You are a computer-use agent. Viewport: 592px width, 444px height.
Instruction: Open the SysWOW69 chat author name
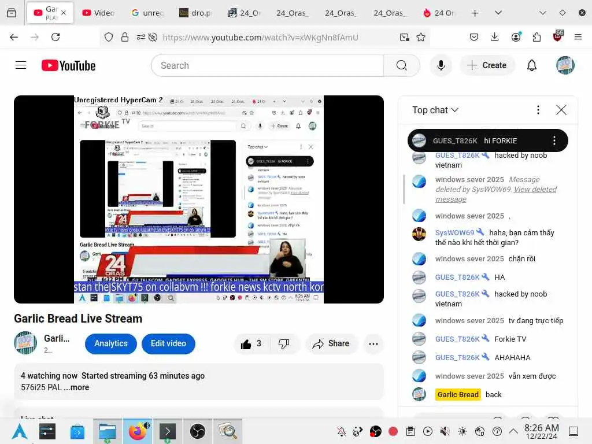coord(454,232)
